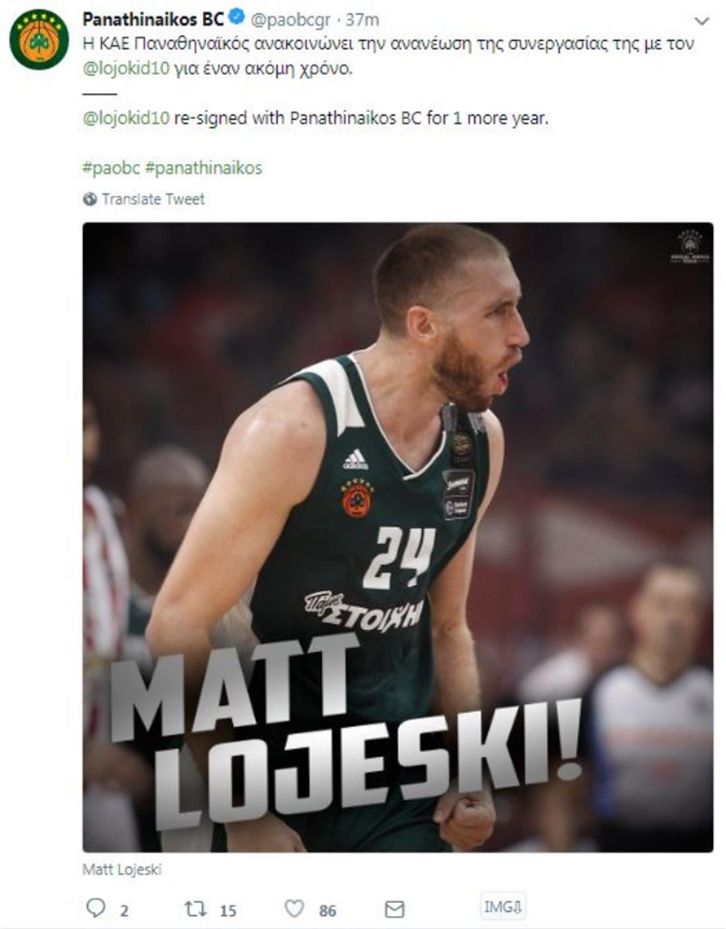The height and width of the screenshot is (929, 726).
Task: Open the Panathinaikos BC profile avatar
Action: (x=39, y=40)
